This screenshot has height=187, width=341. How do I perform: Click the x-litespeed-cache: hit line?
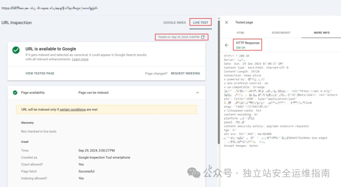(x=242, y=110)
